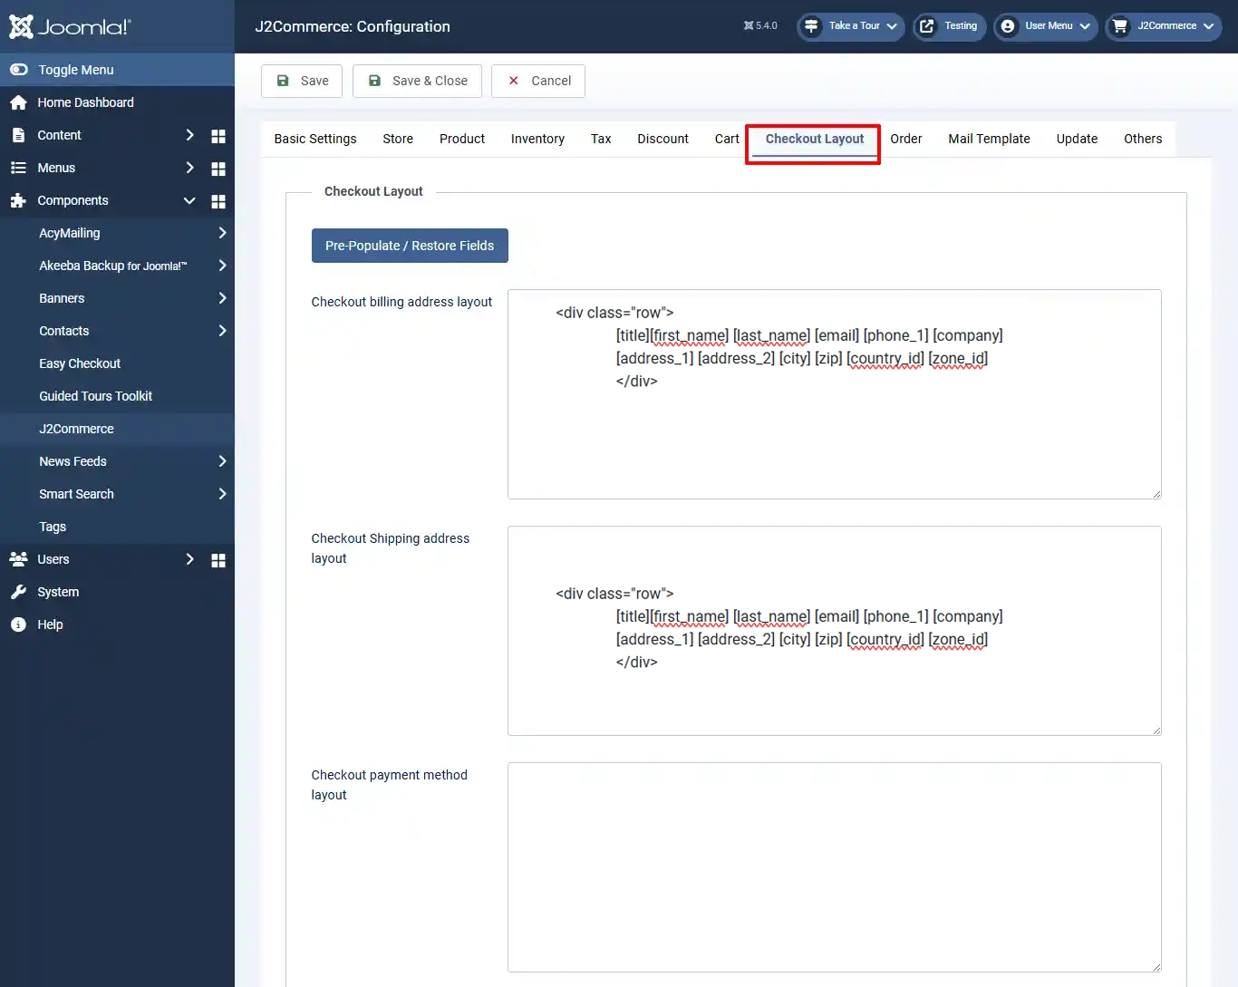Expand the Users submenu chevron
Screen dimensions: 1238x987
[x=189, y=559]
